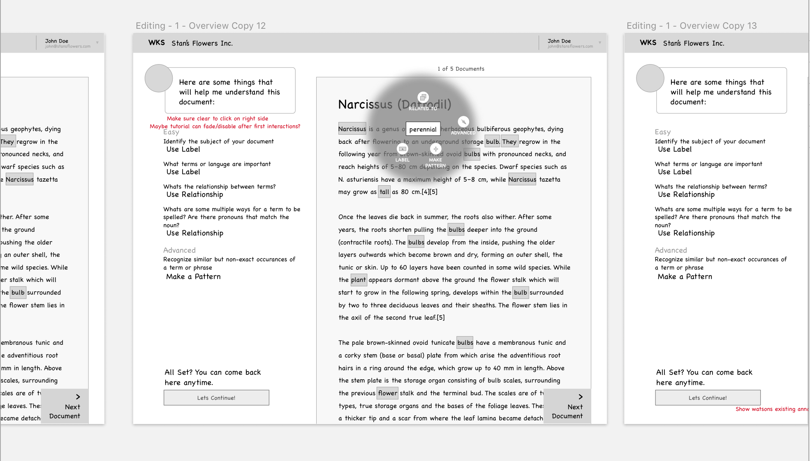Click the Advanced radial menu icon
Viewport: 810px width, 461px height.
(x=463, y=122)
